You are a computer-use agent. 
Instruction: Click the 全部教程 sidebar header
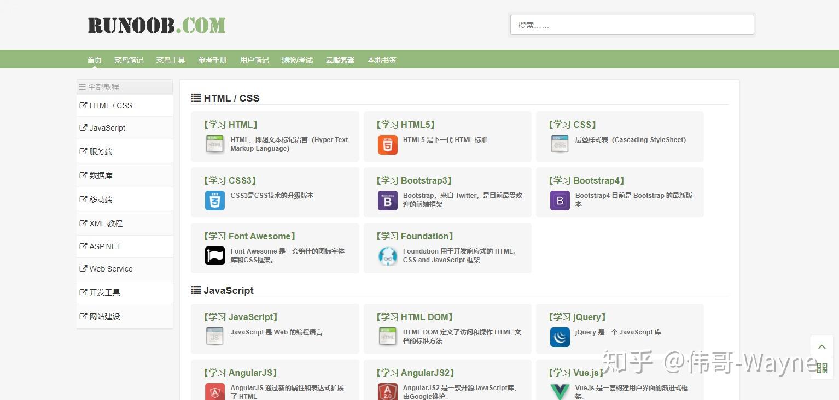coord(125,87)
